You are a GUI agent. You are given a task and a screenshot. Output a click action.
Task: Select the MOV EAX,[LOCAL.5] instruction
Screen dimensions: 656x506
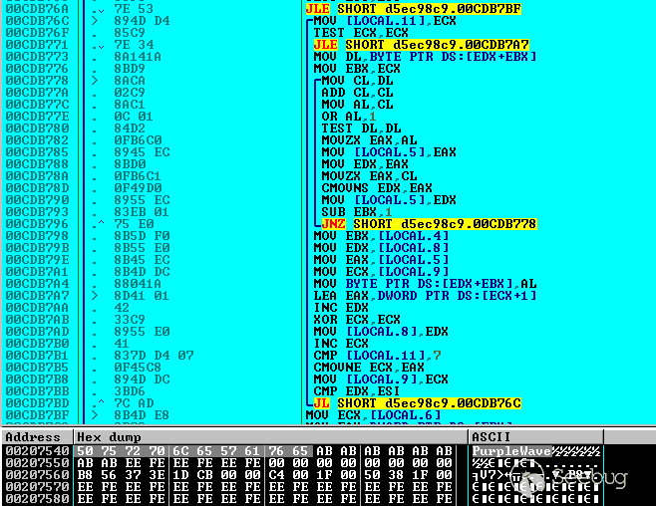click(381, 260)
